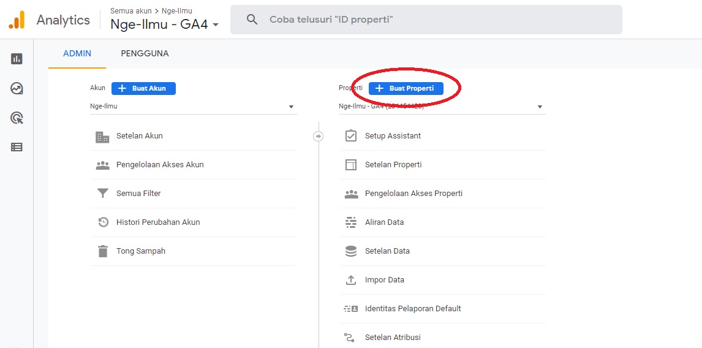Open the Advertising cursor target sidebar icon
This screenshot has height=348, width=702.
17,118
